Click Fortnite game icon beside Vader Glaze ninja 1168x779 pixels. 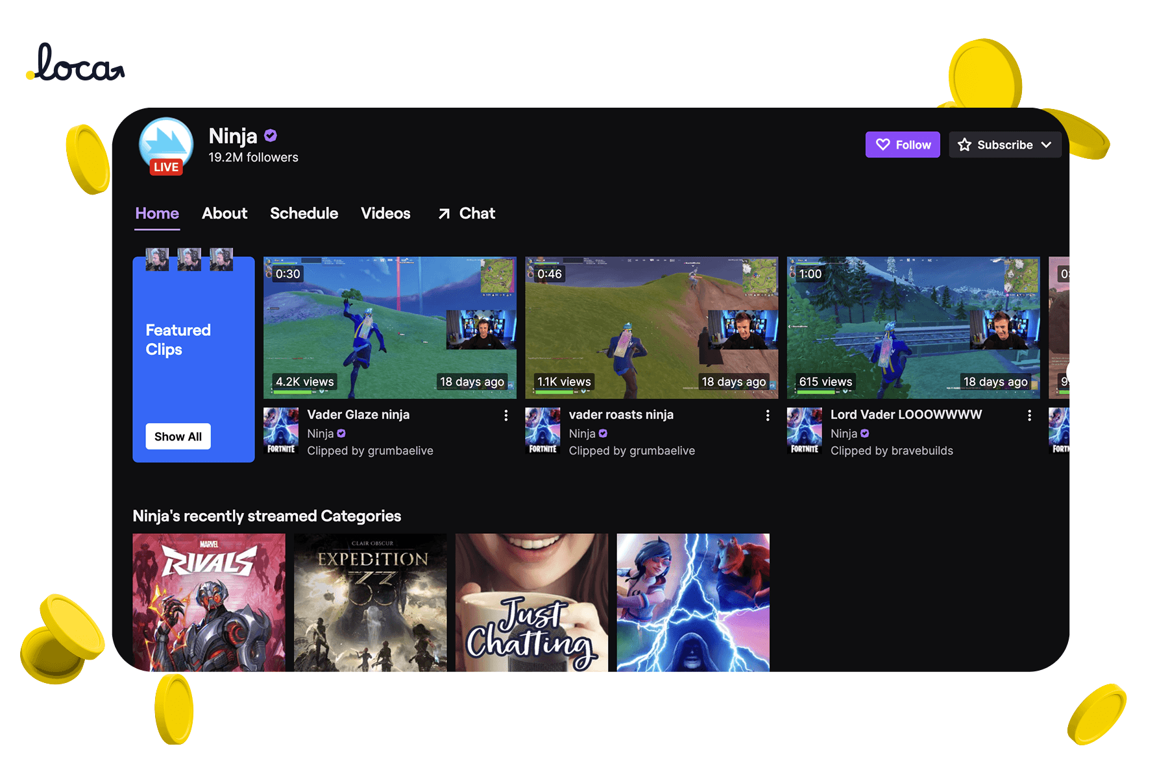coord(281,431)
